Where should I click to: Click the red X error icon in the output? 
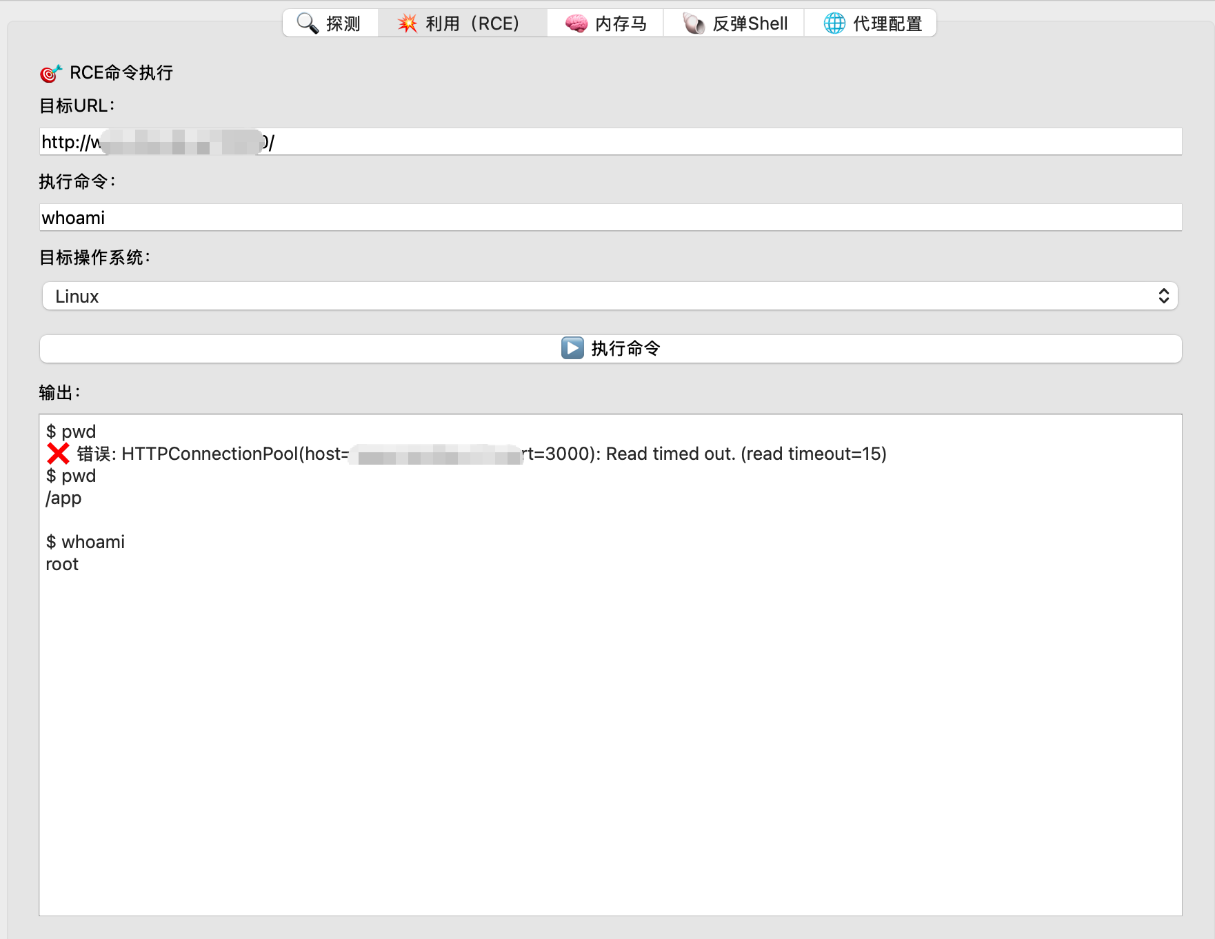click(x=58, y=454)
